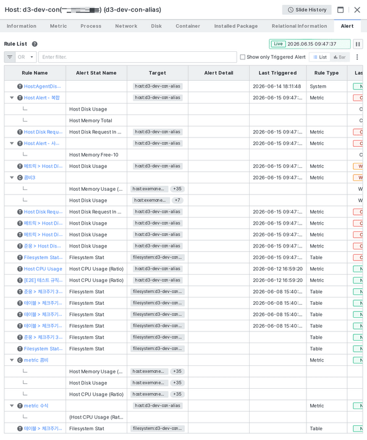Click the Enter filter input field

[x=138, y=57]
